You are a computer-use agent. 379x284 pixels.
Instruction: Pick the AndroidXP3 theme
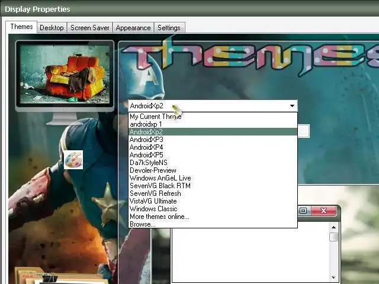[213, 140]
